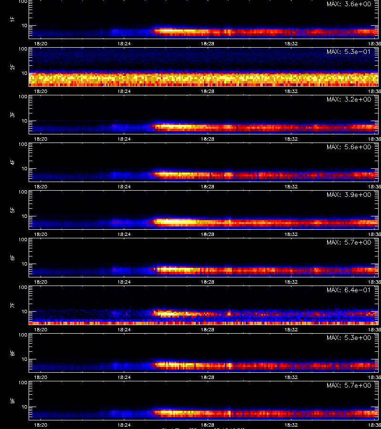Click '18:32' time label under panel 3F
The width and height of the screenshot is (381, 429).
(x=291, y=139)
